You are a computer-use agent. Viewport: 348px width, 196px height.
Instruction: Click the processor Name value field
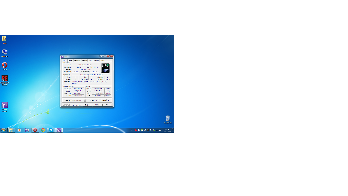pyautogui.click(x=86, y=65)
